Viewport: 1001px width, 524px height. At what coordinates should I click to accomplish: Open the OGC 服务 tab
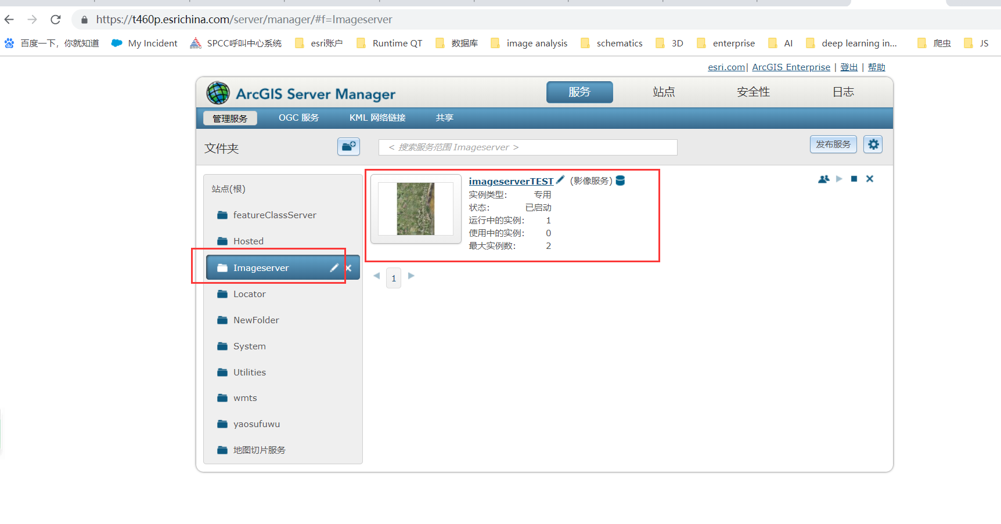298,117
